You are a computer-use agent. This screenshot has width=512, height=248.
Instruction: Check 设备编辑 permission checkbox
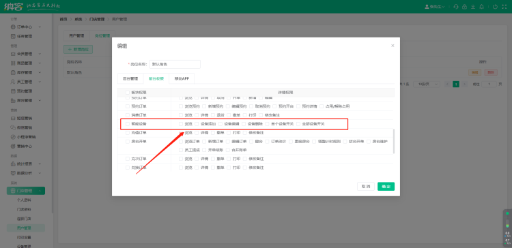click(221, 124)
